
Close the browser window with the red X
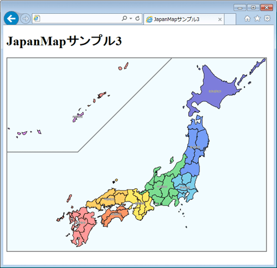tap(266, 8)
